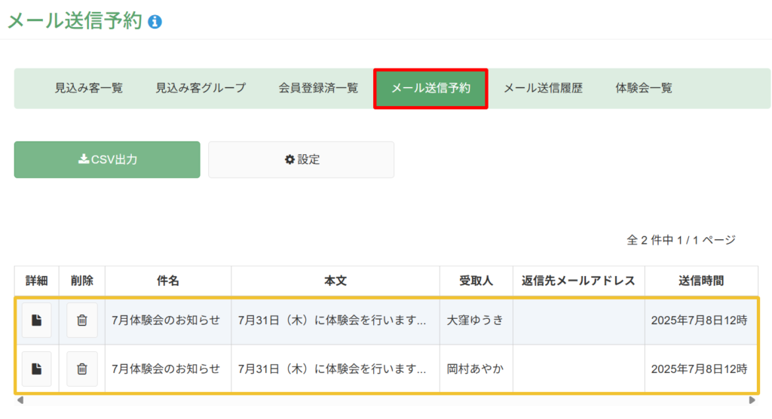Click the 受取人 column header
The image size is (772, 419).
(x=476, y=281)
